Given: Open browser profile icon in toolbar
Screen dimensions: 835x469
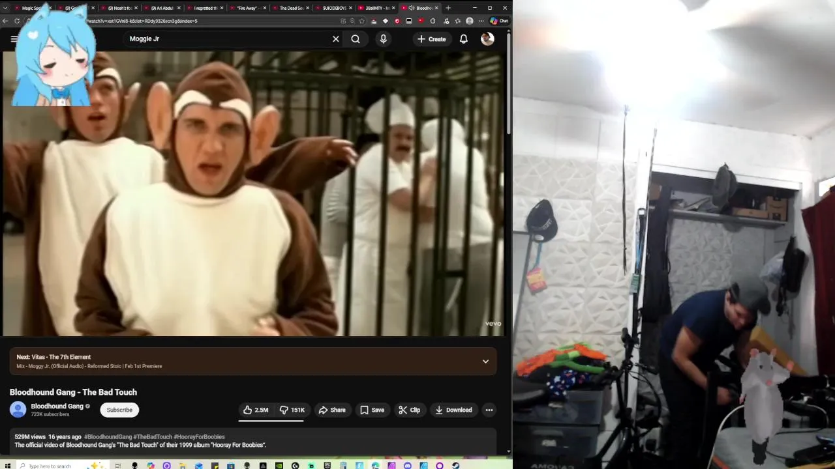Looking at the screenshot, I should click(x=470, y=21).
